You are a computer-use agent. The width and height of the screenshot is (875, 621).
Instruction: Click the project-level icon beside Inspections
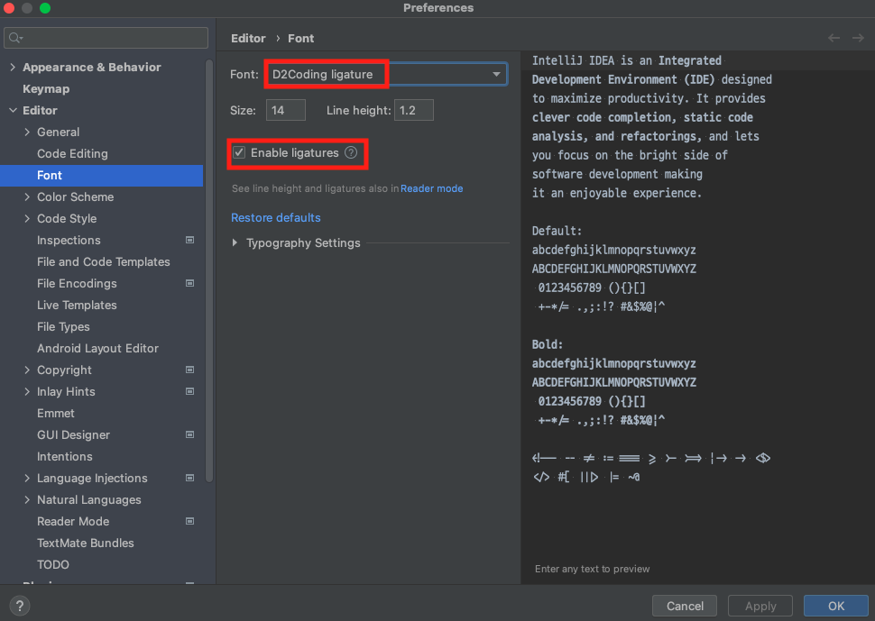click(x=189, y=240)
